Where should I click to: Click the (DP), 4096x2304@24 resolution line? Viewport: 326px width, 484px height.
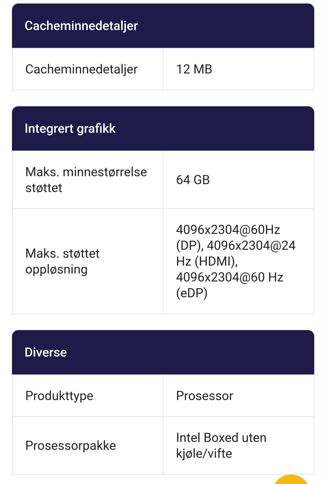click(236, 246)
